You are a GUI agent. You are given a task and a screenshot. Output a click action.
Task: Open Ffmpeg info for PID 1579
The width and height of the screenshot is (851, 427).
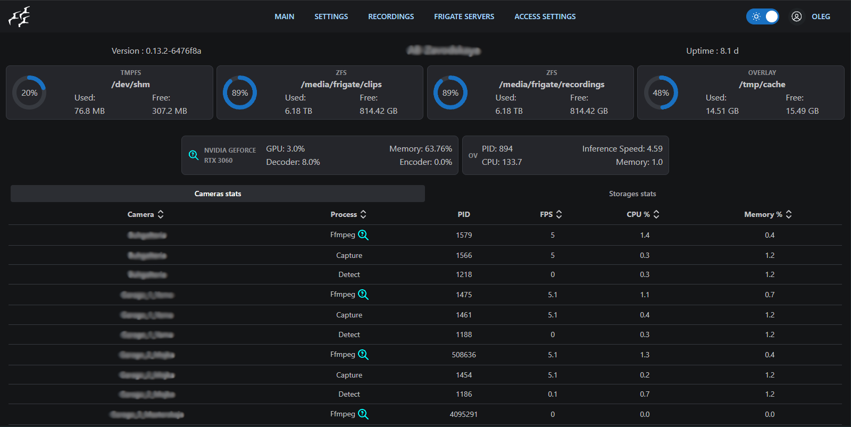[363, 235]
